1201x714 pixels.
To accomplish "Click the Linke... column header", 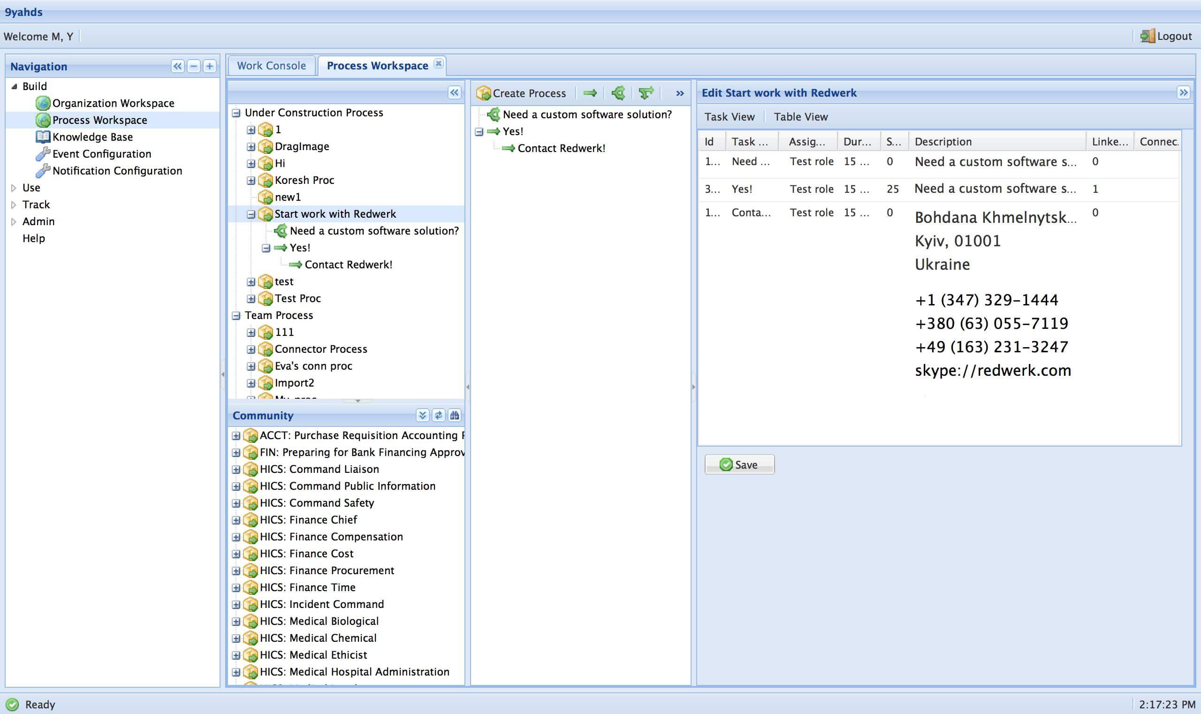I will (x=1109, y=142).
